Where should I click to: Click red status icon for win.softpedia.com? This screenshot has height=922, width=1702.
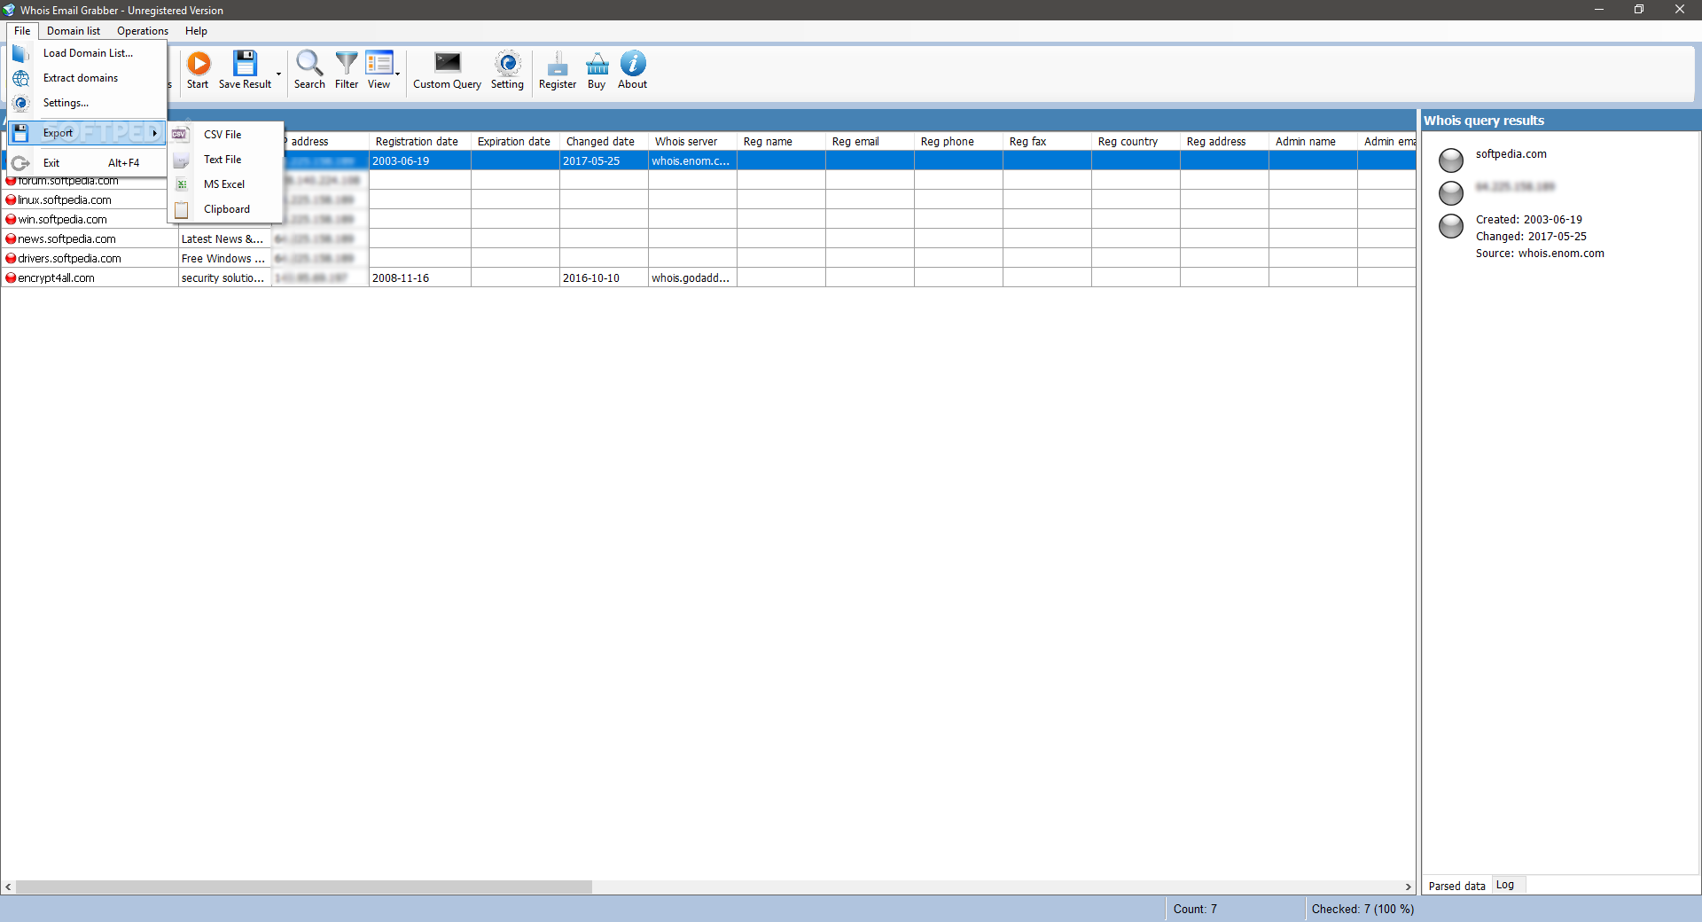click(11, 220)
